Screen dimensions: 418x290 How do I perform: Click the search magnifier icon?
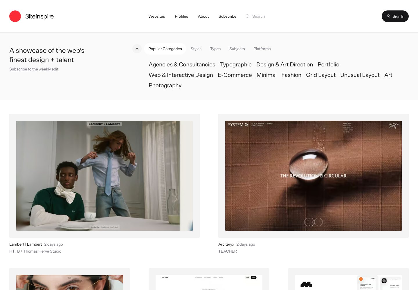tap(248, 16)
